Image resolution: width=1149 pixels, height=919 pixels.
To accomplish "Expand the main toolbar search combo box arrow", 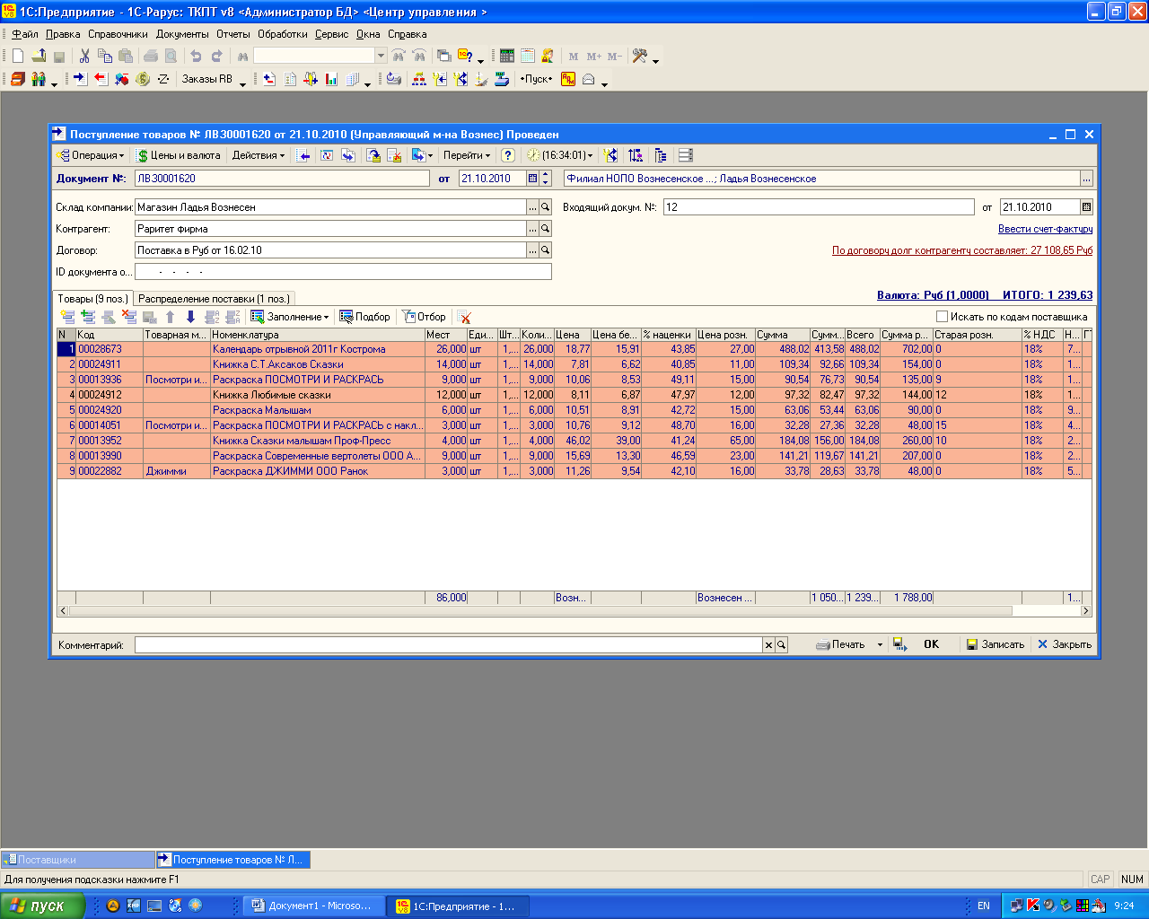I will point(381,56).
